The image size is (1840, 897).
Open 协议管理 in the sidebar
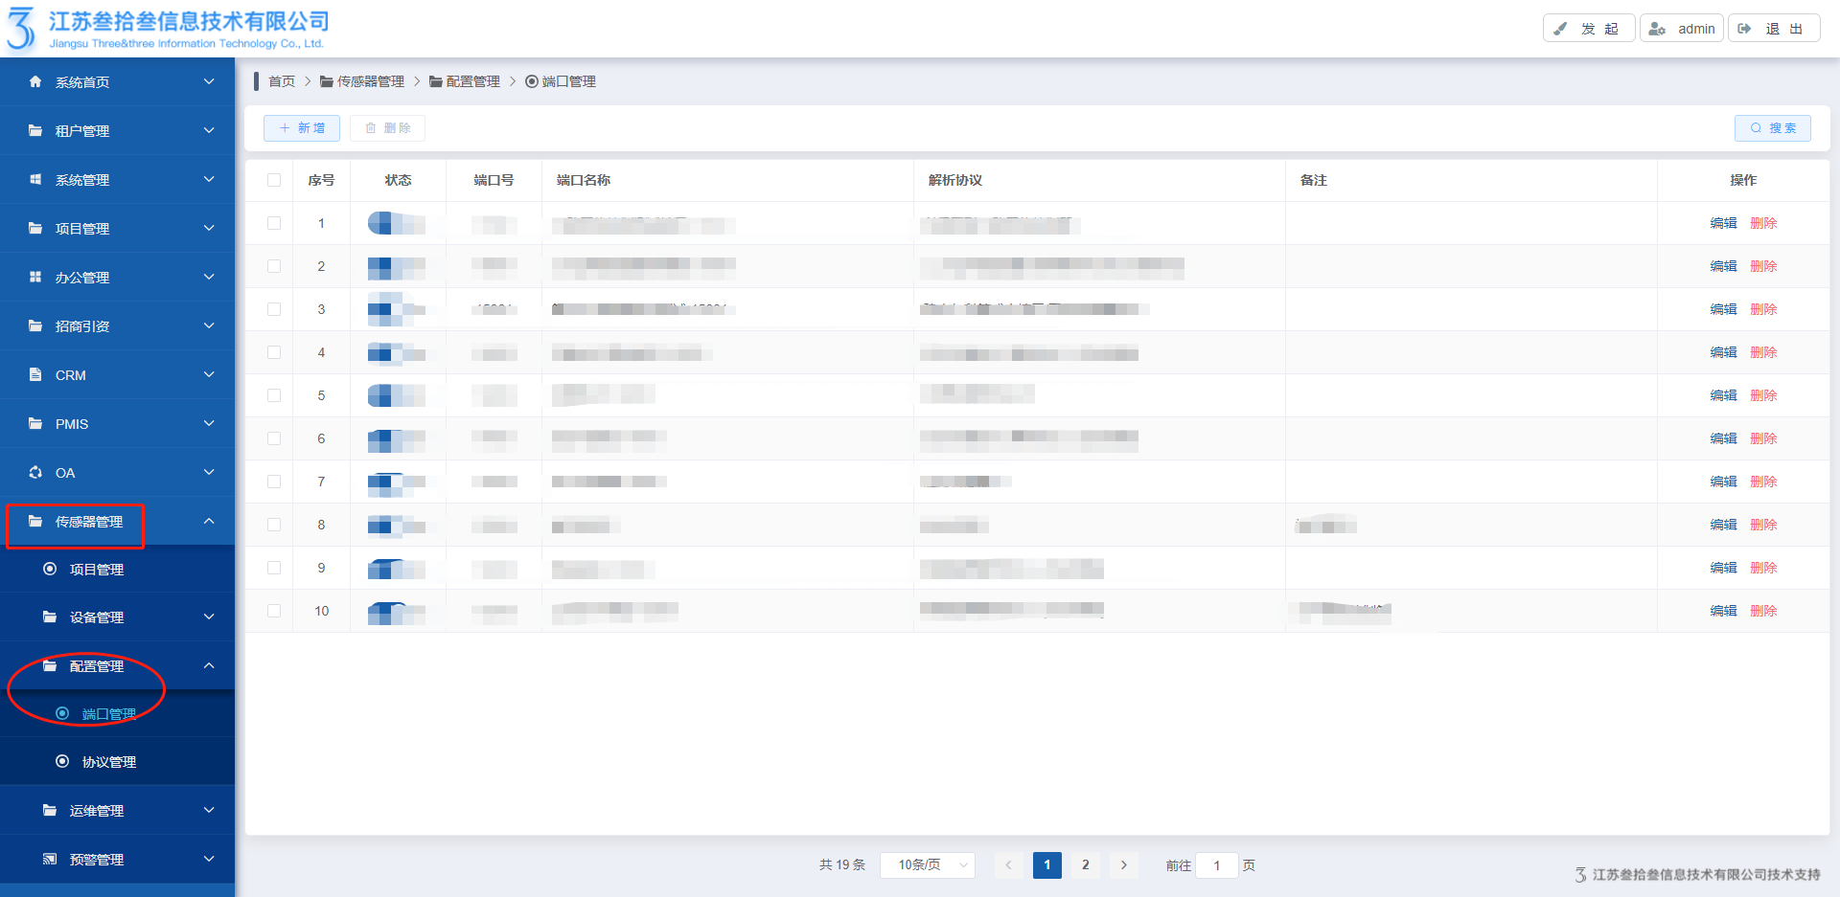click(x=108, y=762)
